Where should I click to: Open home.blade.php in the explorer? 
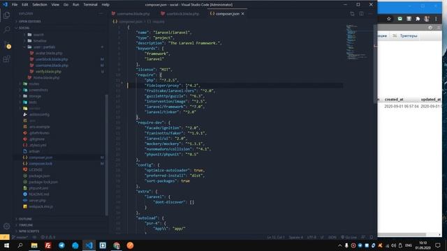coord(46,77)
